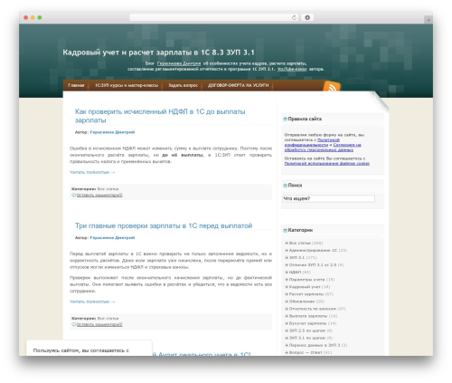This screenshot has width=452, height=383.
Task: Open Политикой использования файлов cookie link
Action: (327, 164)
